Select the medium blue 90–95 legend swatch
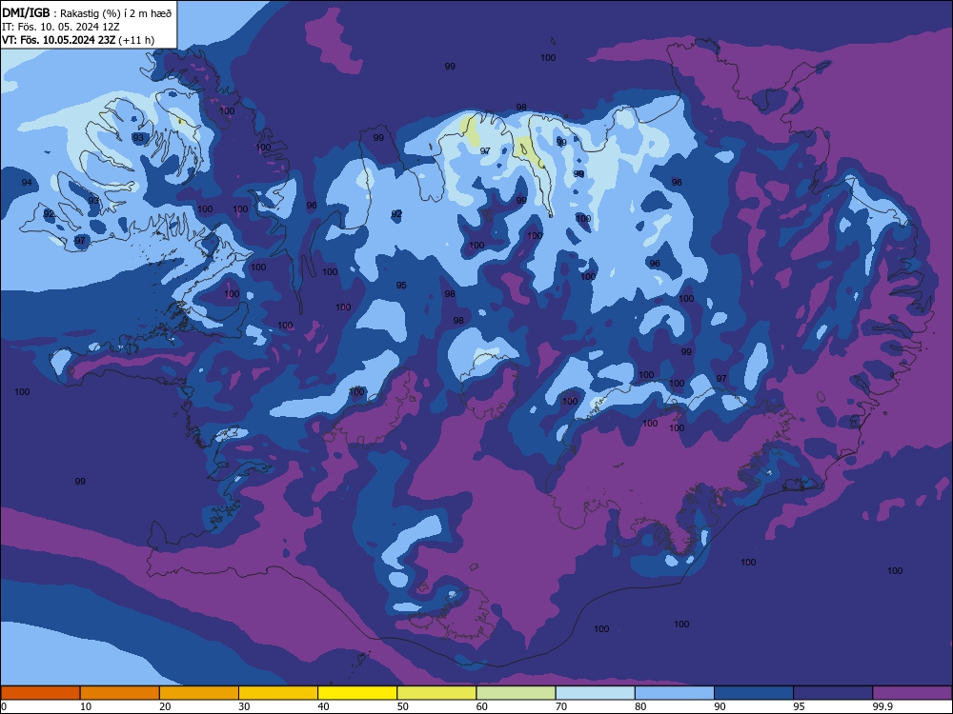Screen dimensions: 953x714 754,693
